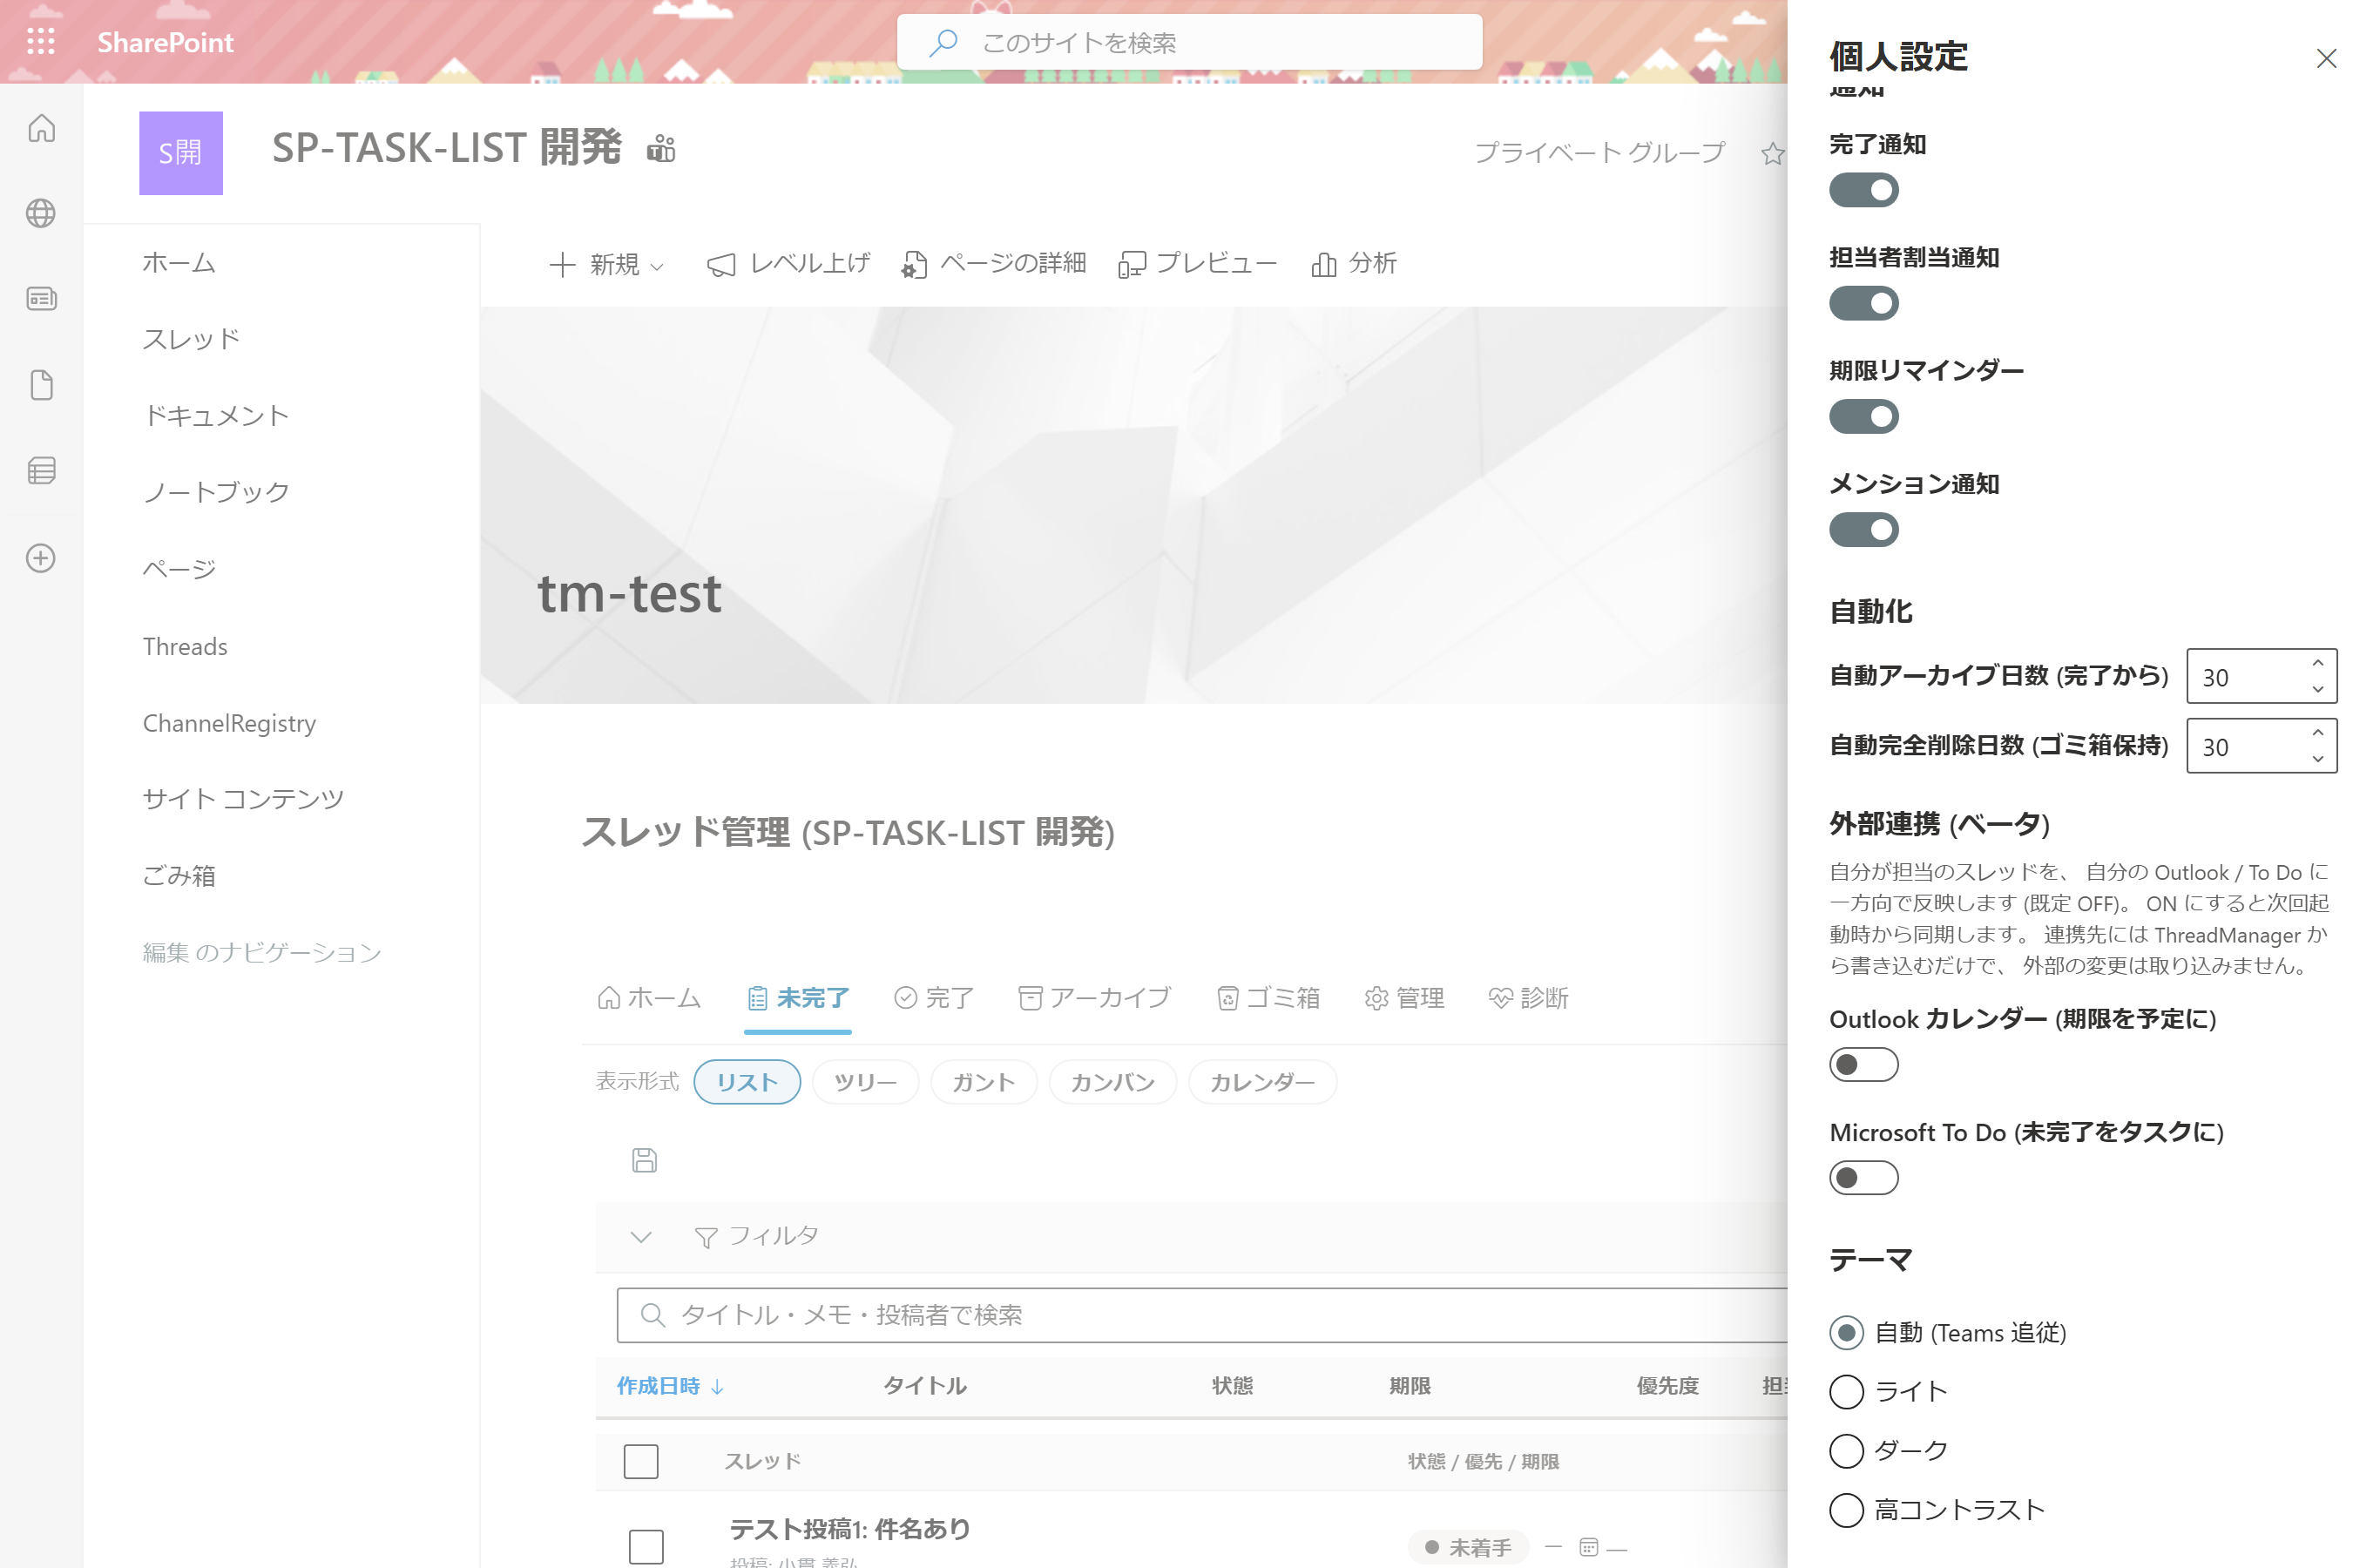
Task: Toggle the 担当者割当通知 switch
Action: click(x=1864, y=303)
